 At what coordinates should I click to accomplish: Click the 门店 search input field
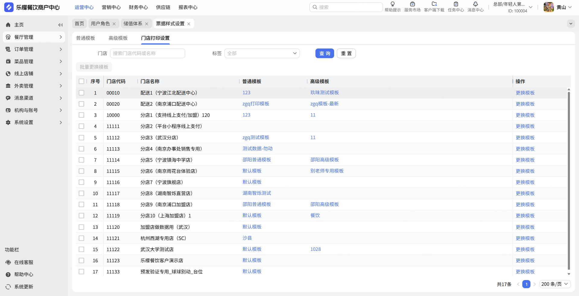(x=147, y=53)
